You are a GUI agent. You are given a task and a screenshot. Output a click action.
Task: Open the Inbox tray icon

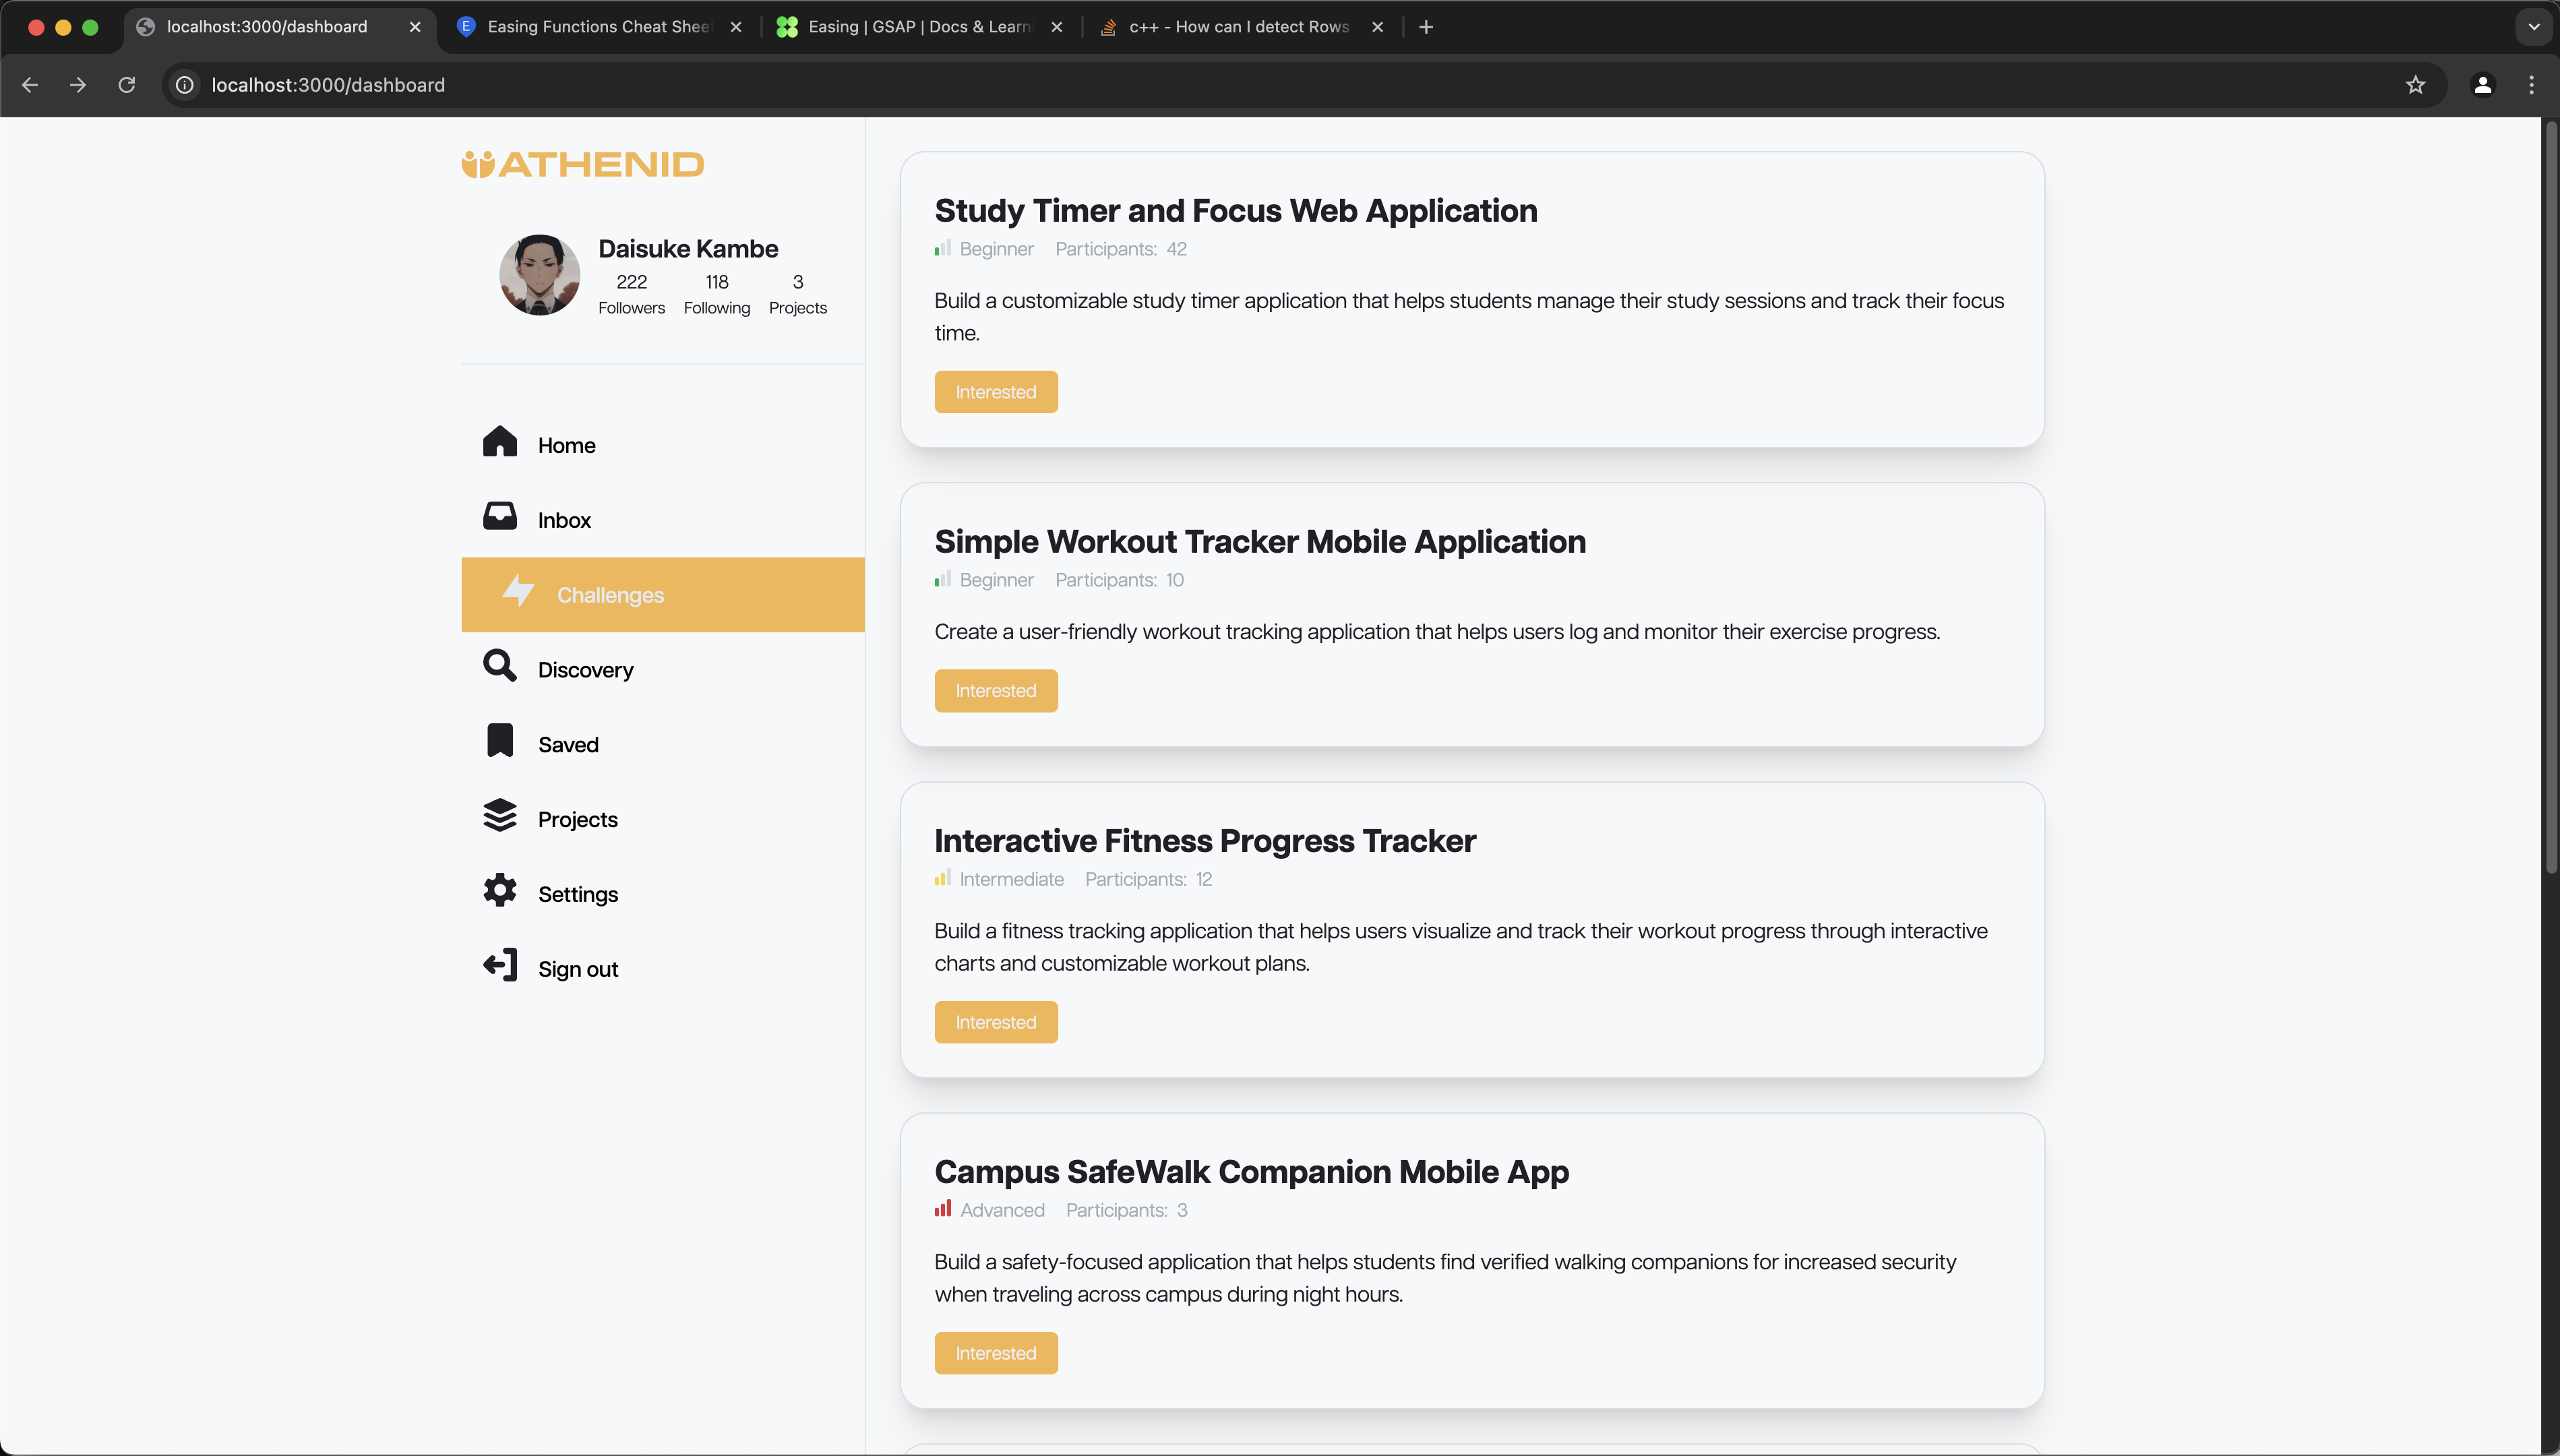point(500,517)
